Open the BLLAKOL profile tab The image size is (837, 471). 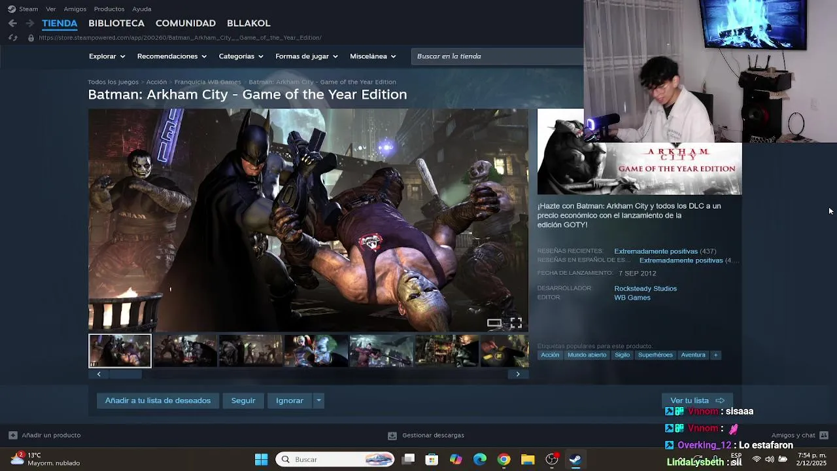(248, 23)
